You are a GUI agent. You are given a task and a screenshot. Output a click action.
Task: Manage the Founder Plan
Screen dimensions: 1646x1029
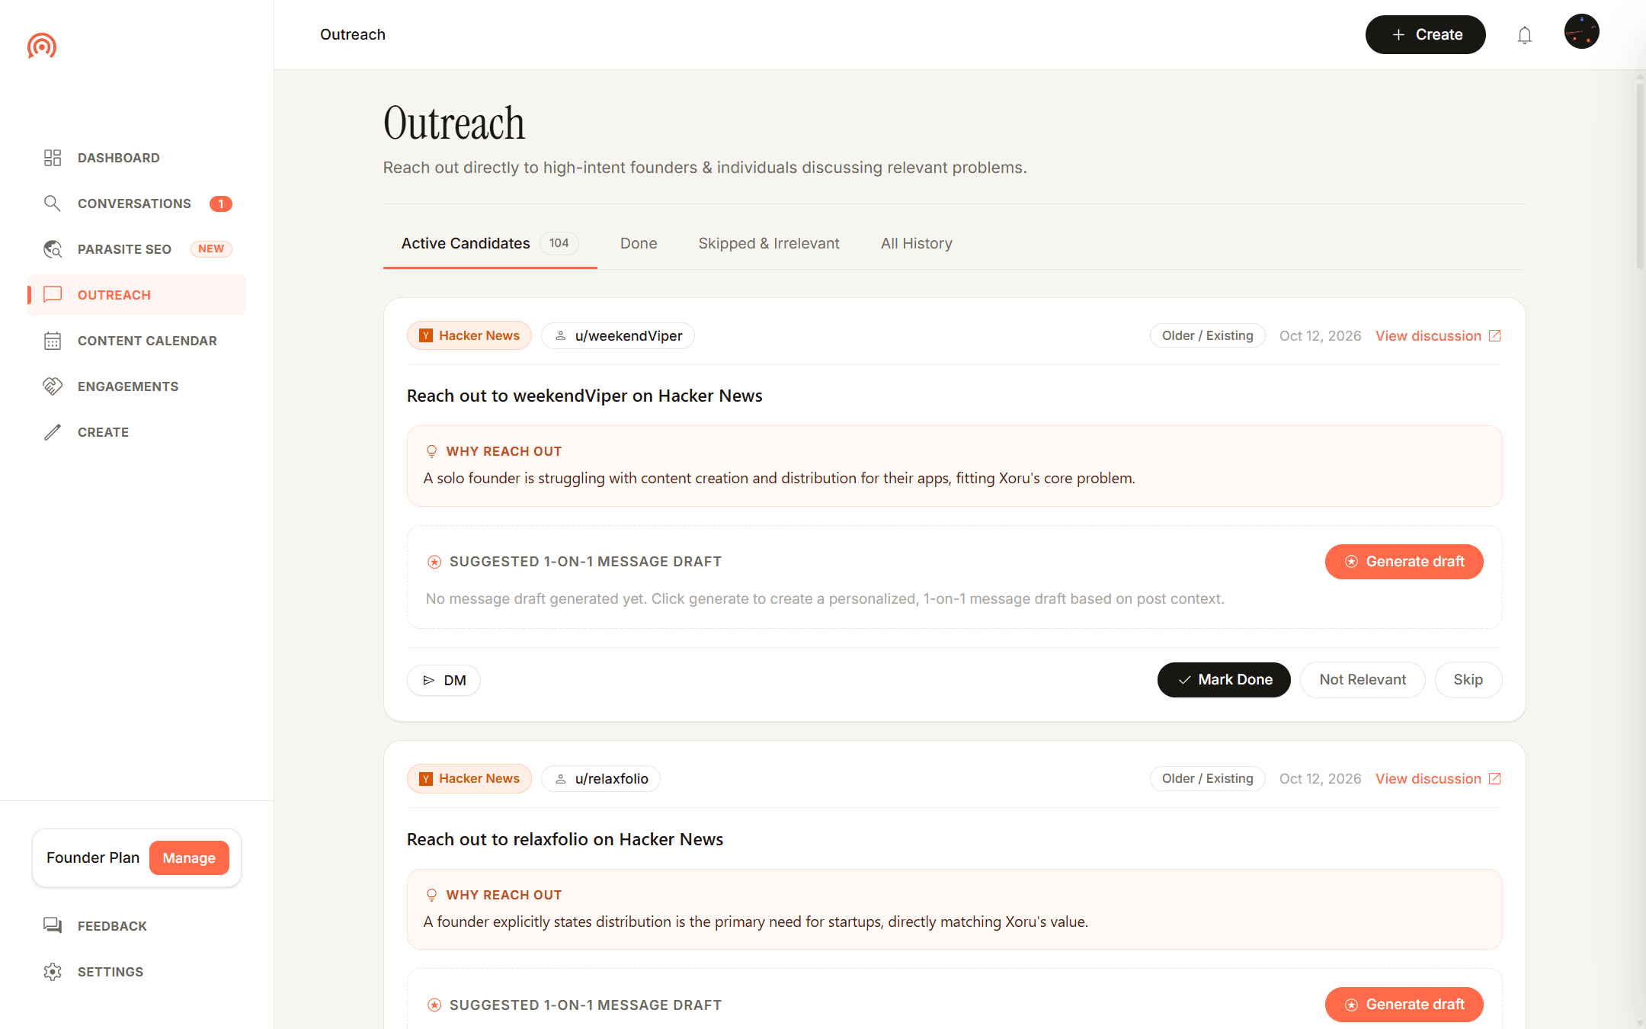[189, 858]
